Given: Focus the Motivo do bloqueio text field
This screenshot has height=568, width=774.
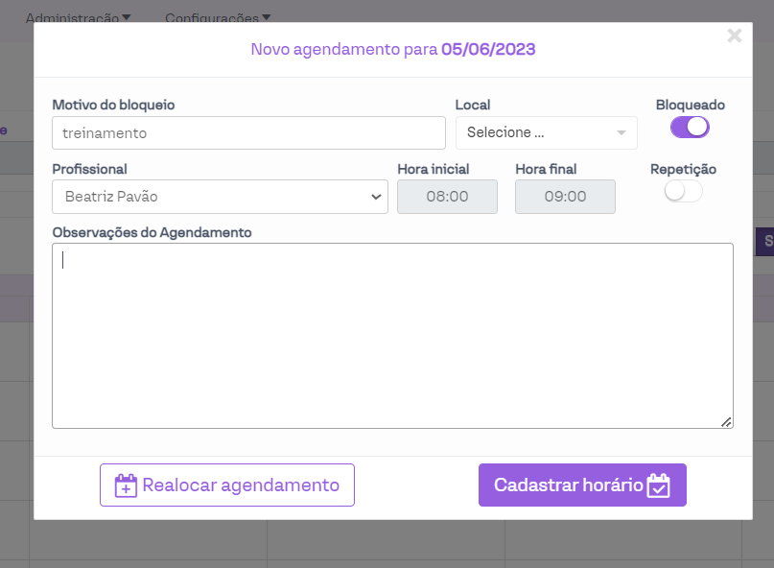Looking at the screenshot, I should coord(248,133).
